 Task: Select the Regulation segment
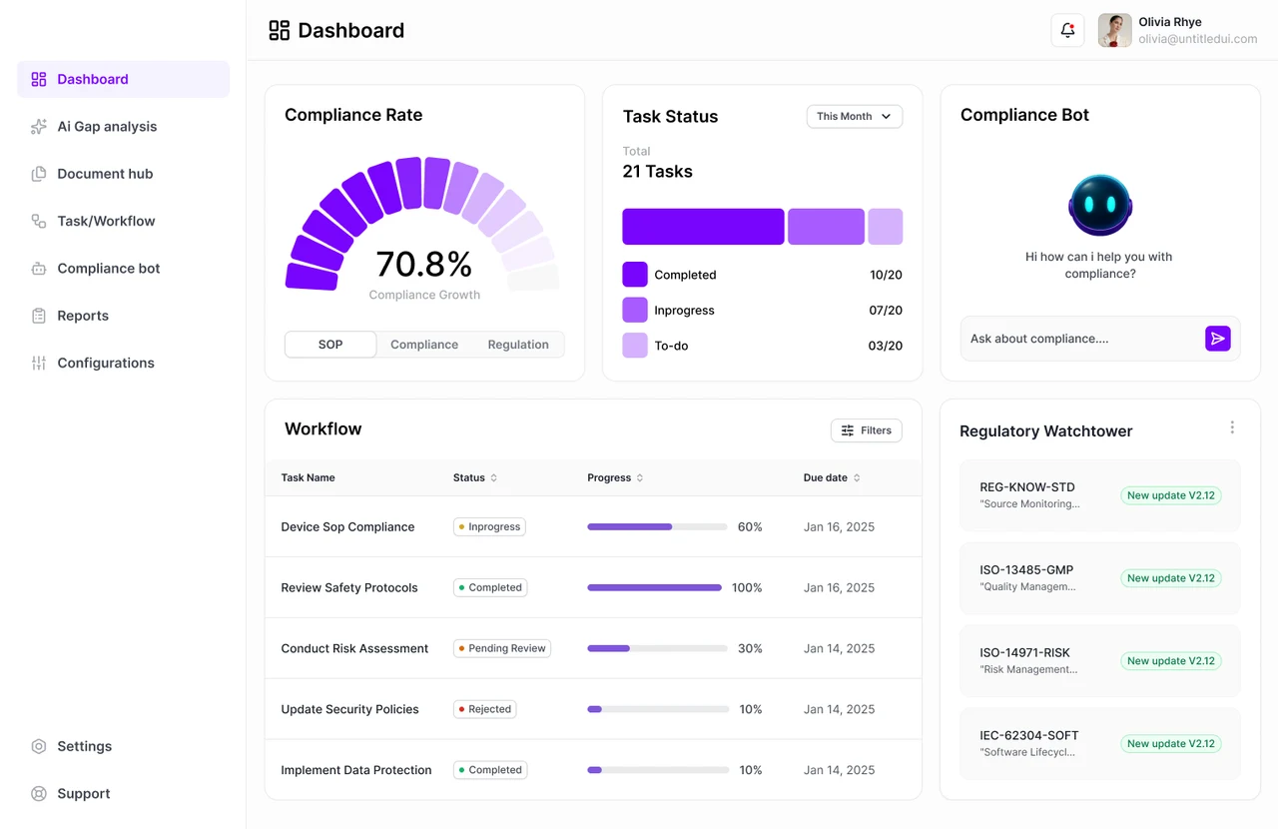pos(518,345)
